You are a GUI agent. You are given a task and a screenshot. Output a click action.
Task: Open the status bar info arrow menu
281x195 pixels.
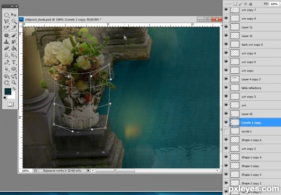(x=88, y=171)
